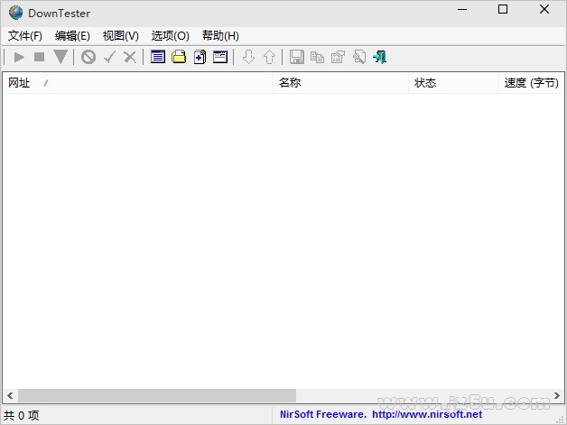This screenshot has width=567, height=425.
Task: Sort by the 状态 column header
Action: tap(453, 83)
